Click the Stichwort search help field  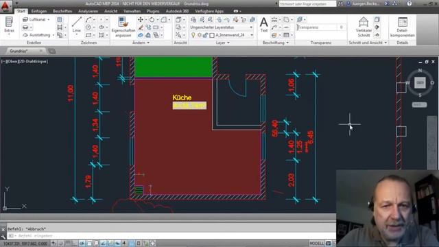(x=307, y=3)
